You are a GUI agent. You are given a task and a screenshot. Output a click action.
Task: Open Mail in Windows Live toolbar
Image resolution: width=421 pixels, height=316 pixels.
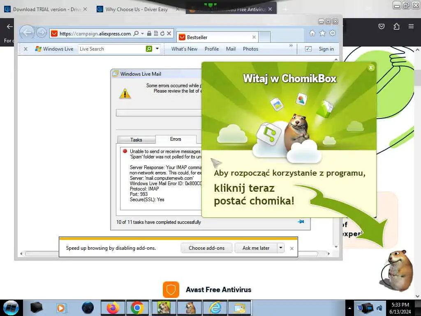tap(231, 49)
